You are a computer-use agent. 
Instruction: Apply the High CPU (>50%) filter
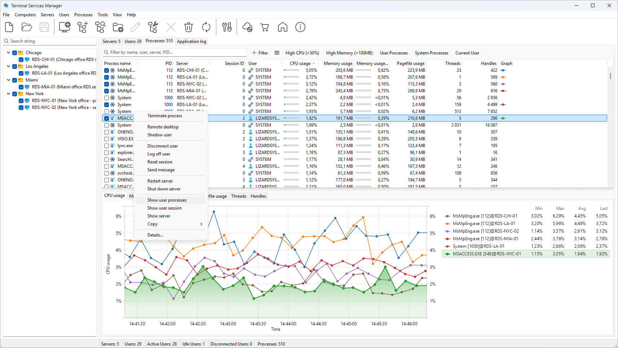(x=302, y=53)
